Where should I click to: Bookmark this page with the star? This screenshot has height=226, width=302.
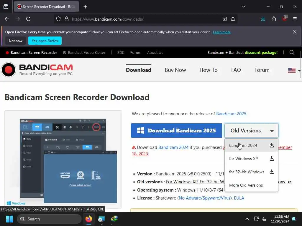point(233,19)
